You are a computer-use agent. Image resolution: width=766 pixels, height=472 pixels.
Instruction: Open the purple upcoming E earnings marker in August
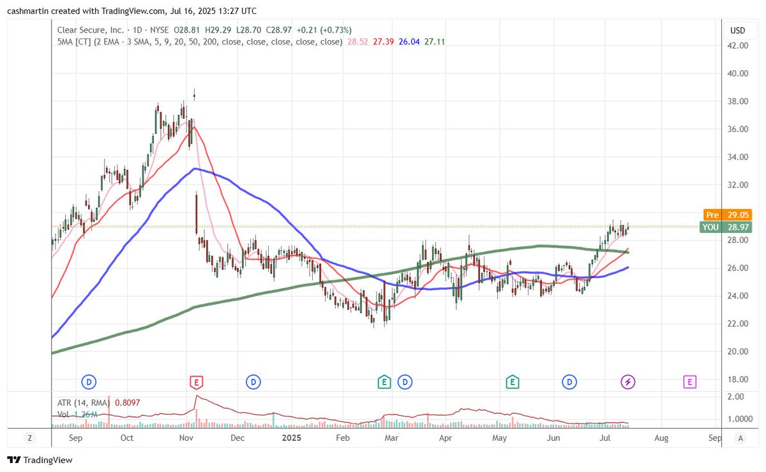click(689, 382)
